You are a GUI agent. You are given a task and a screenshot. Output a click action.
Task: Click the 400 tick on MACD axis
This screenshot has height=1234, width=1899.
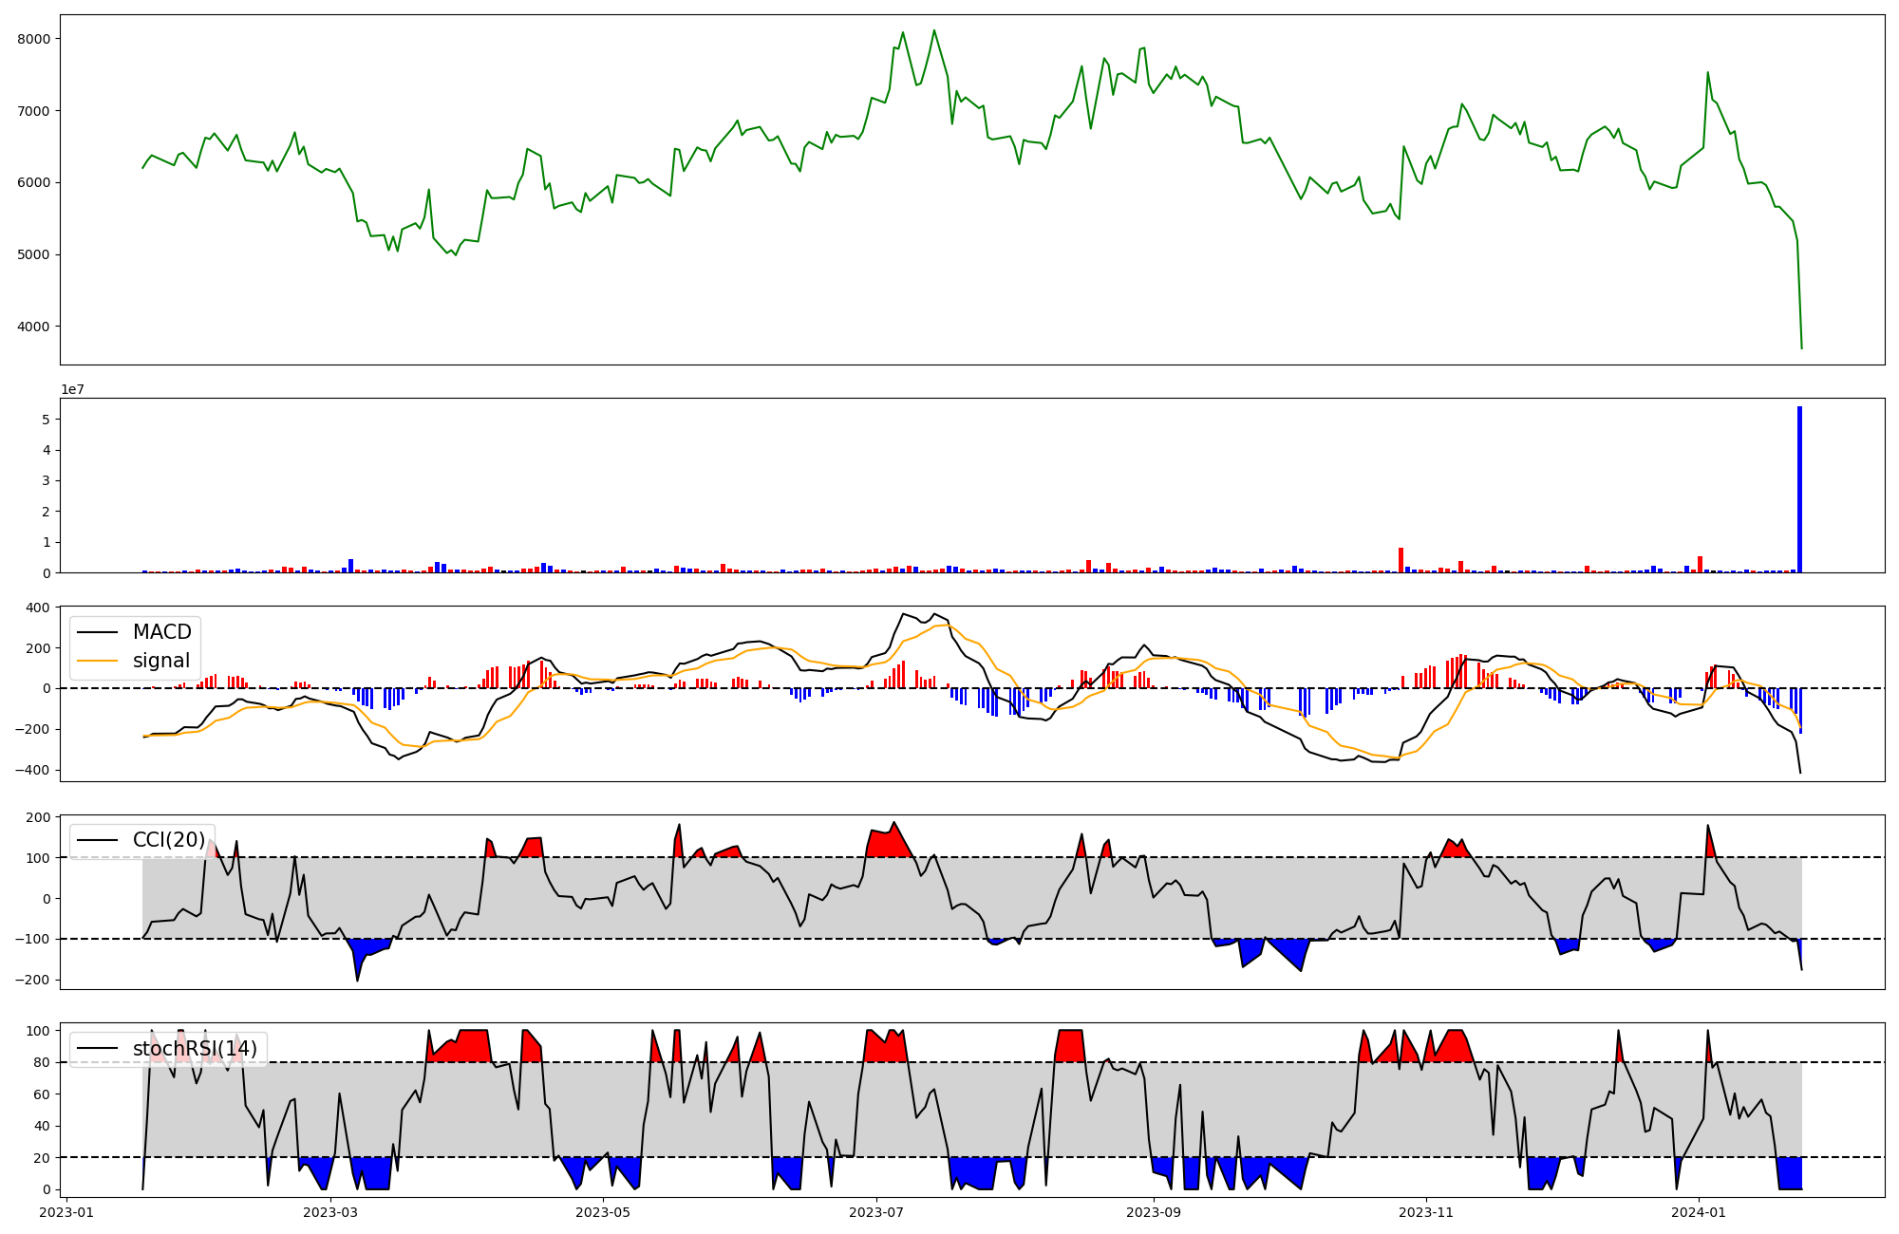pyautogui.click(x=38, y=608)
